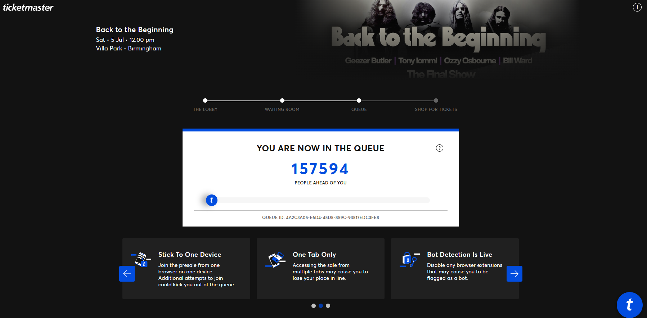Select the middle blue carousel dot
Viewport: 647px width, 318px height.
pos(321,306)
